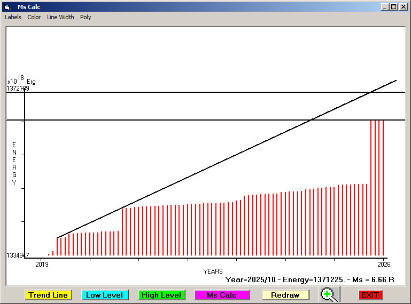411x304 pixels.
Task: Open the Line Width menu
Action: pos(60,17)
